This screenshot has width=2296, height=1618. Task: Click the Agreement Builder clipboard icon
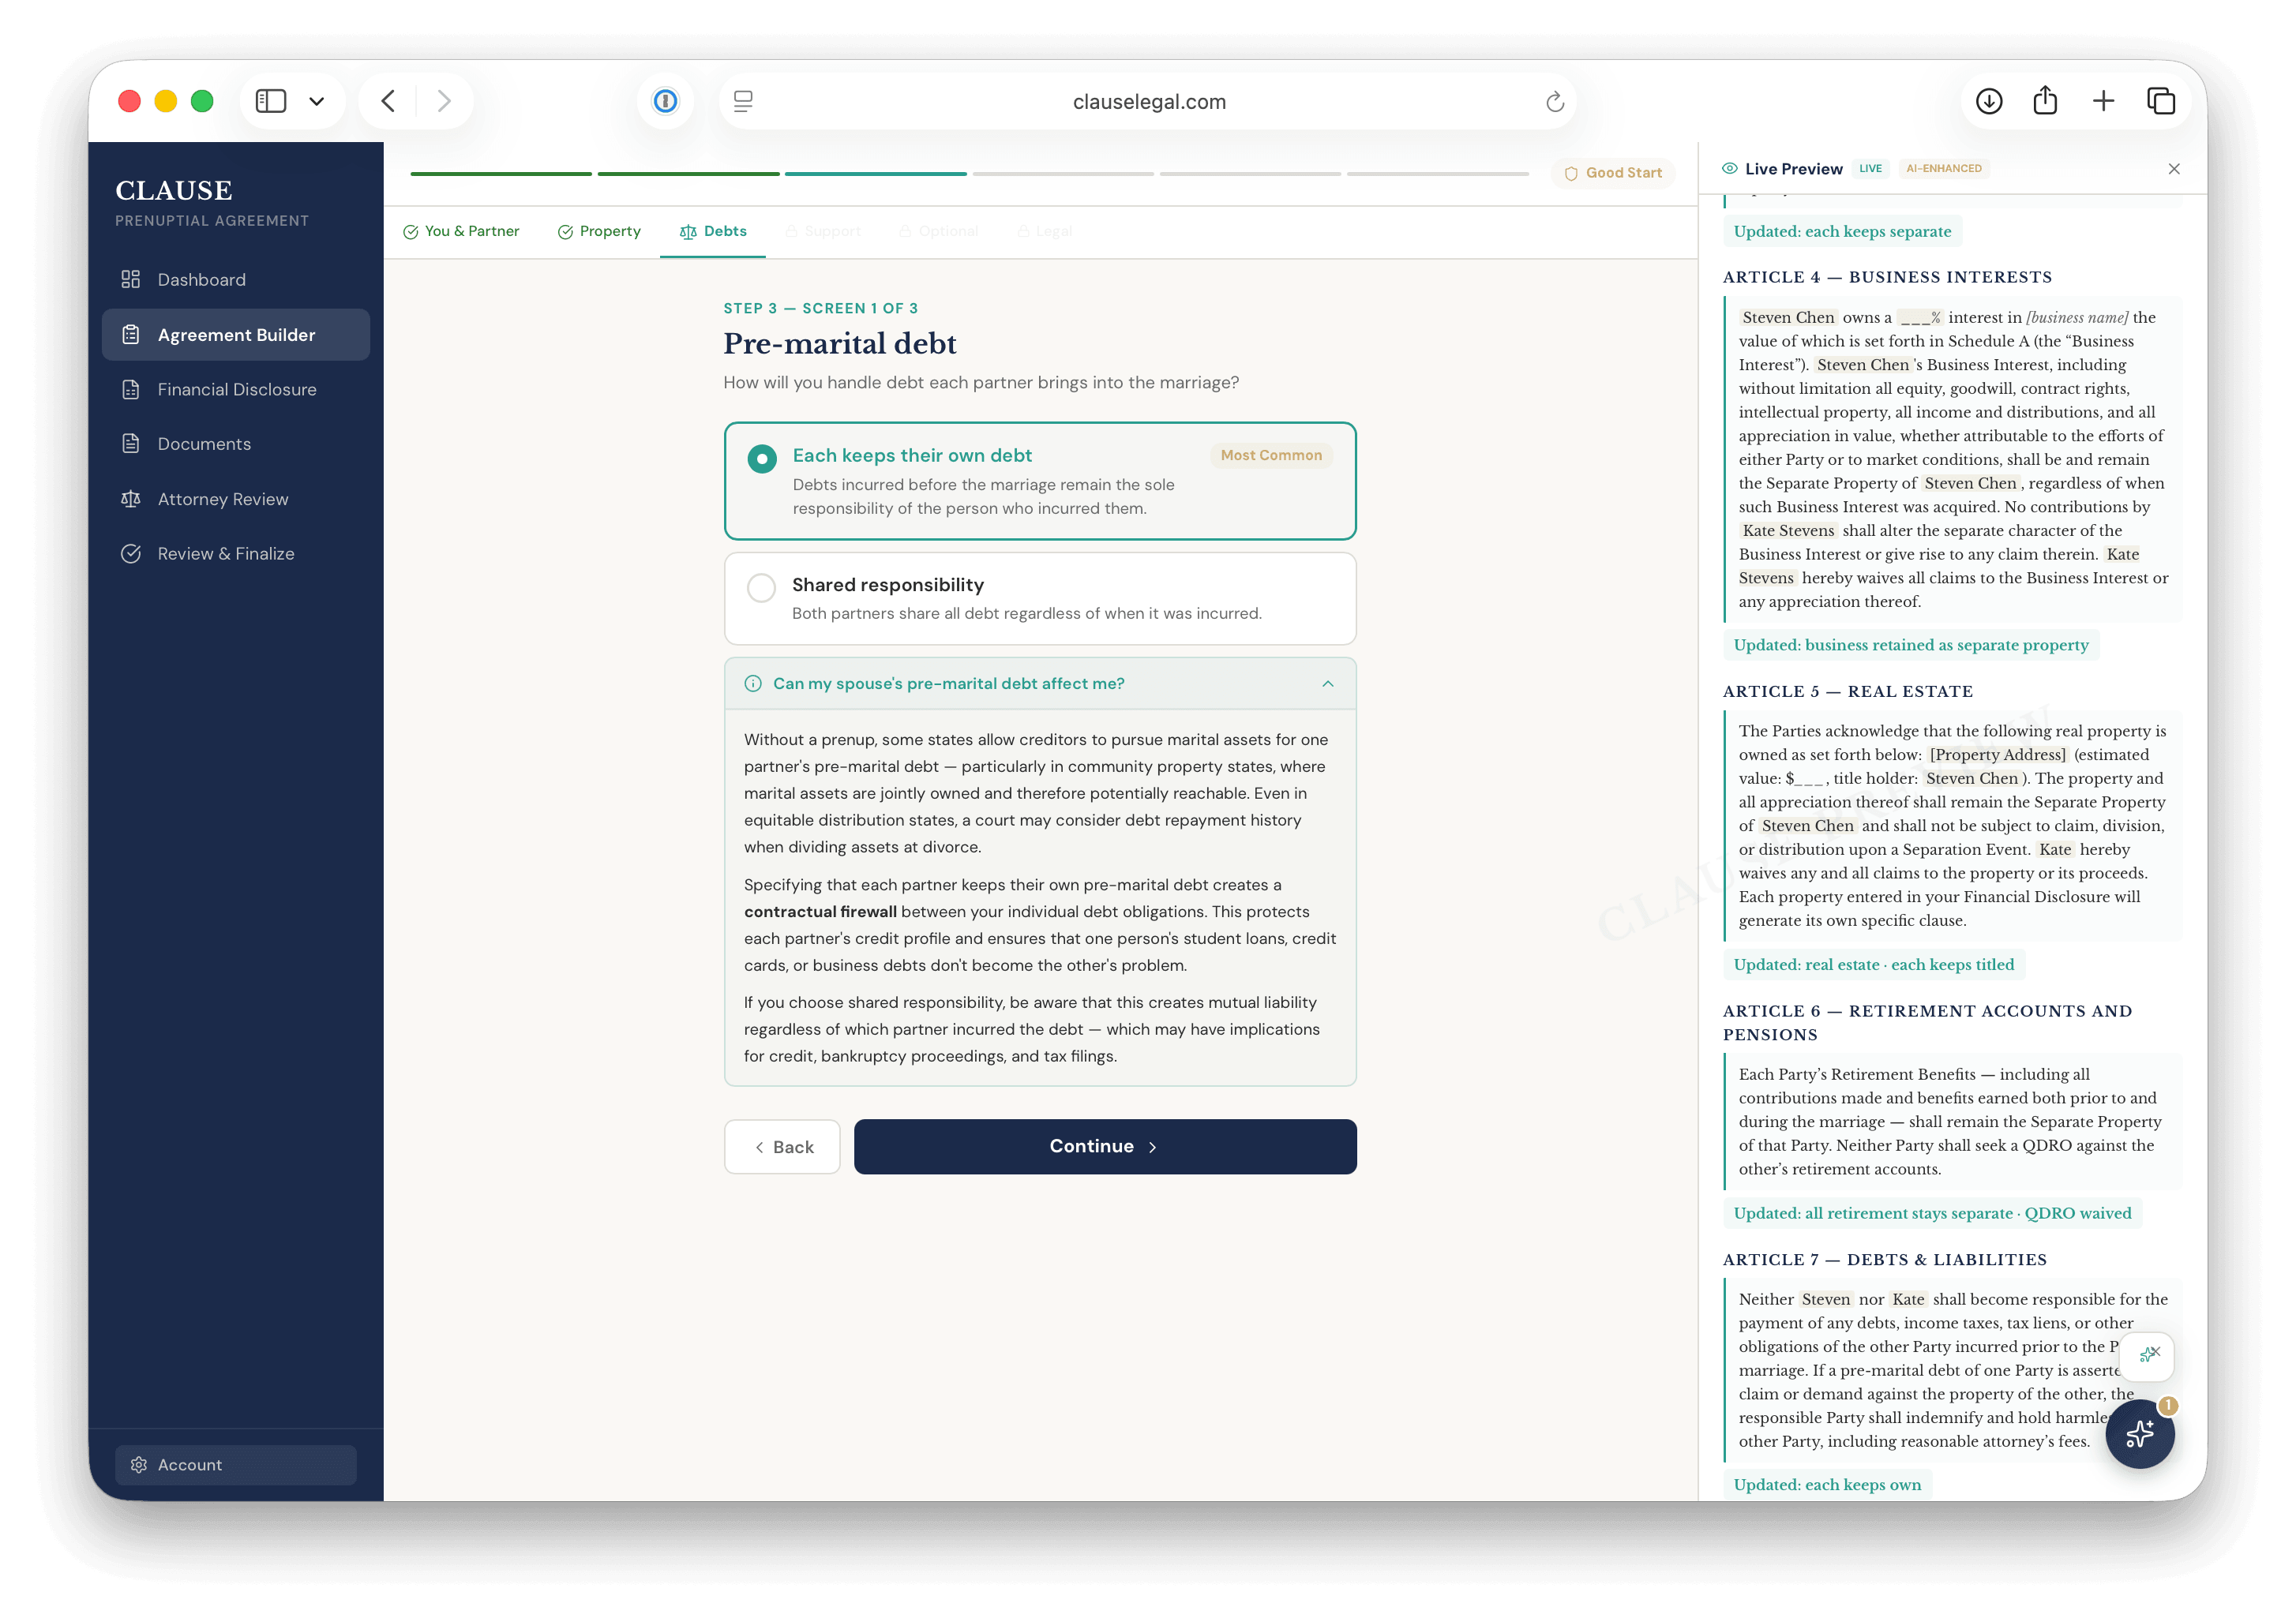(131, 335)
